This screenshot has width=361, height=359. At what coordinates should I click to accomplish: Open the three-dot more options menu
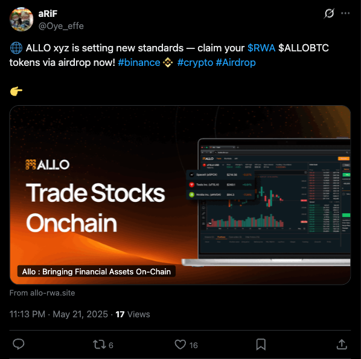345,13
